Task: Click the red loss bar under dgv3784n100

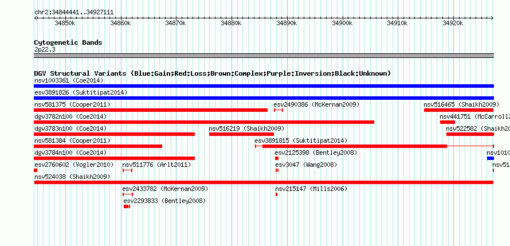Action: [114, 158]
